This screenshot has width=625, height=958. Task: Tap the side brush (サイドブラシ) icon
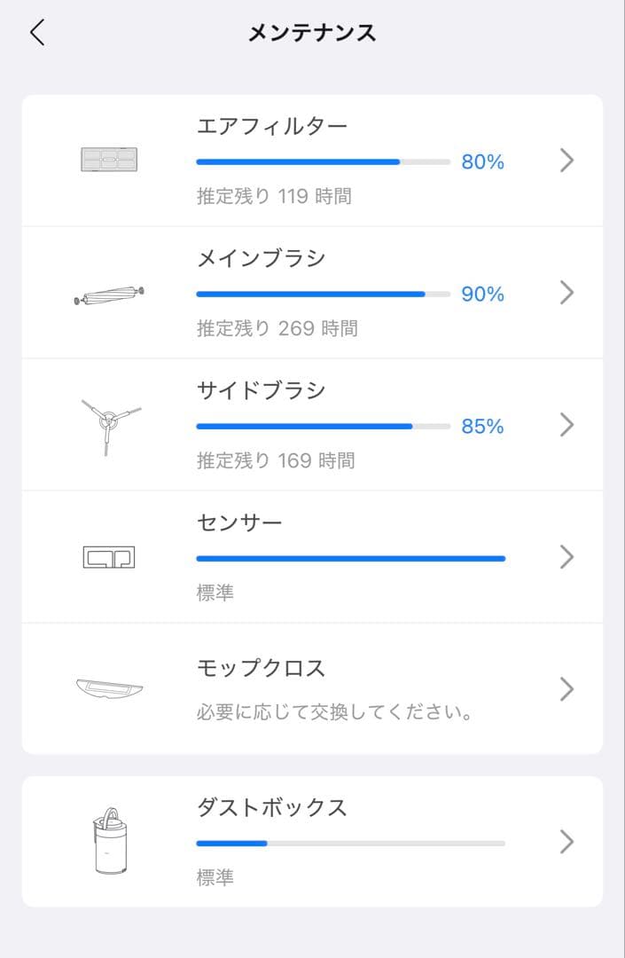pyautogui.click(x=108, y=424)
